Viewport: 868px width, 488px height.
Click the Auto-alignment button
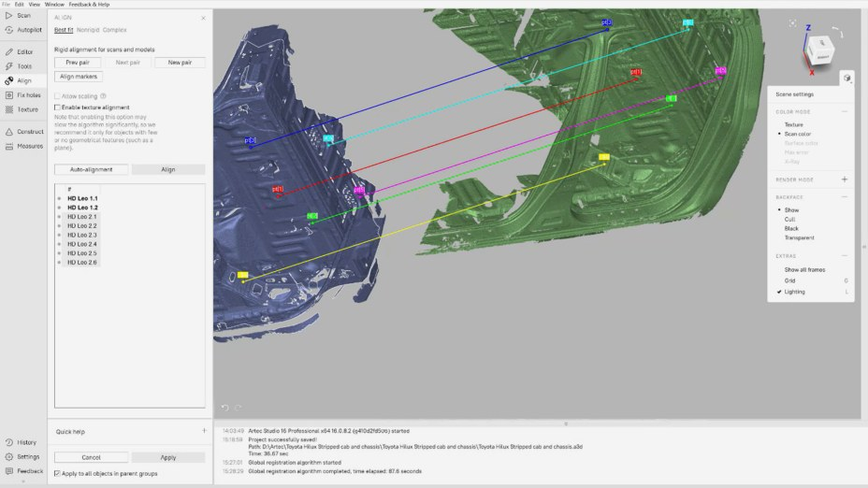pyautogui.click(x=91, y=169)
